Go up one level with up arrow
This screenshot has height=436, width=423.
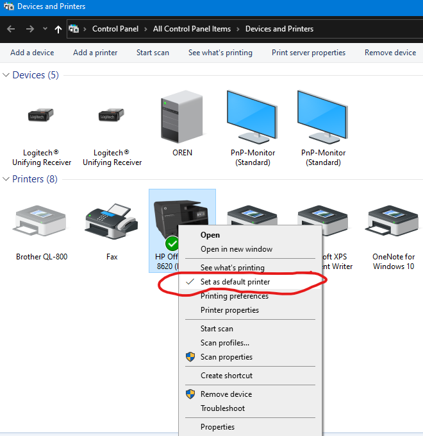point(58,29)
